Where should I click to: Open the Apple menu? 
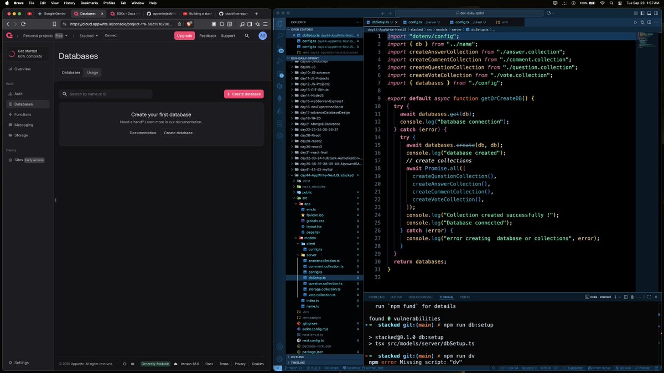pyautogui.click(x=6, y=3)
